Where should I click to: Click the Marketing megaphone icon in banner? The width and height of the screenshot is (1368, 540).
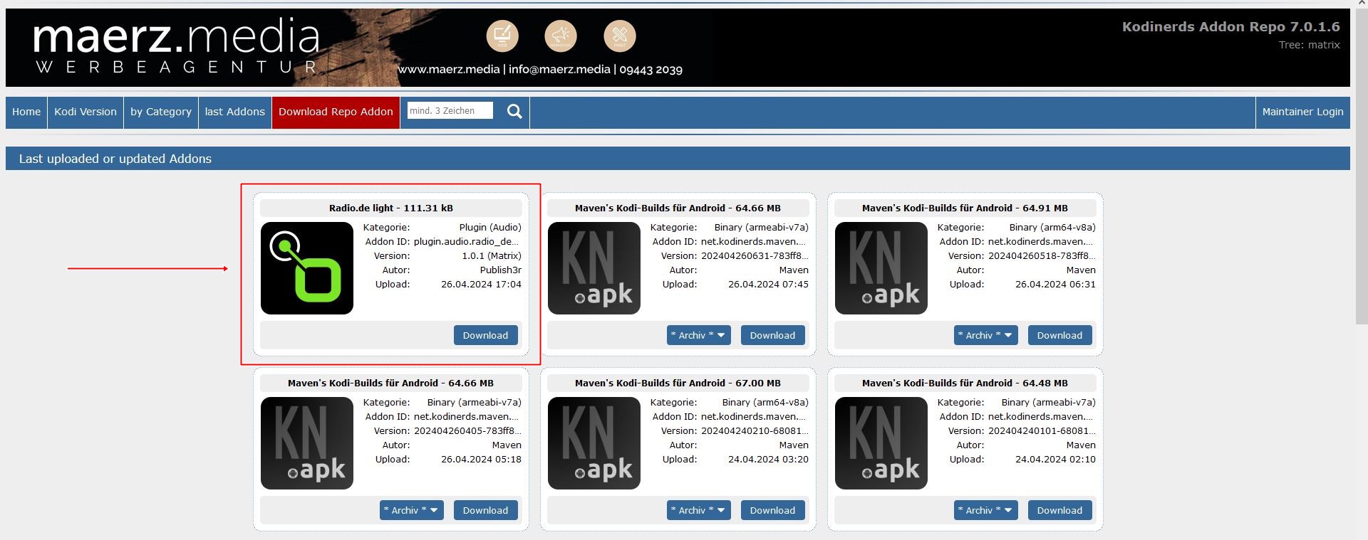(x=561, y=36)
